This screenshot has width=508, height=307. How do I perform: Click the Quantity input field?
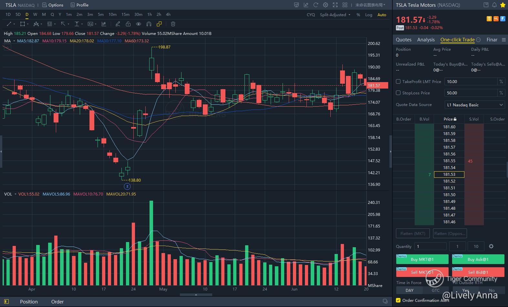coord(430,246)
